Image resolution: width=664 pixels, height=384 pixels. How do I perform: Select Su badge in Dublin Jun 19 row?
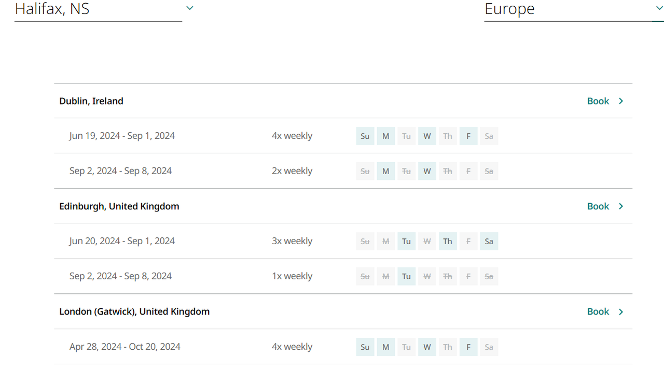(365, 136)
